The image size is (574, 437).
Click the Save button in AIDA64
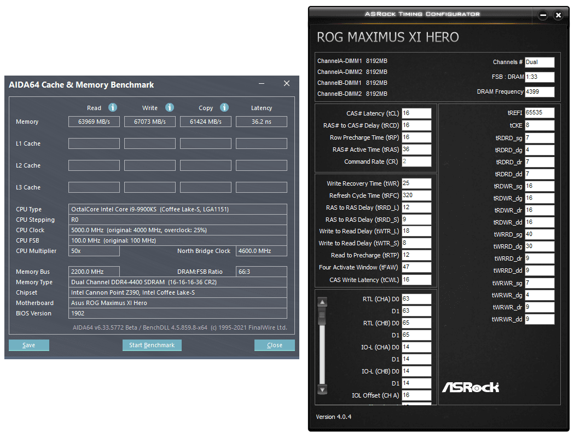[x=29, y=345]
